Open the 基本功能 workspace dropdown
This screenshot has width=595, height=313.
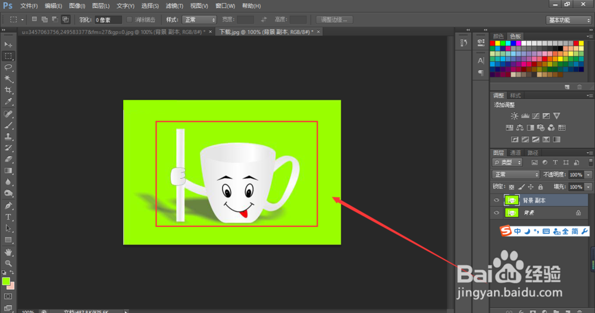click(569, 20)
